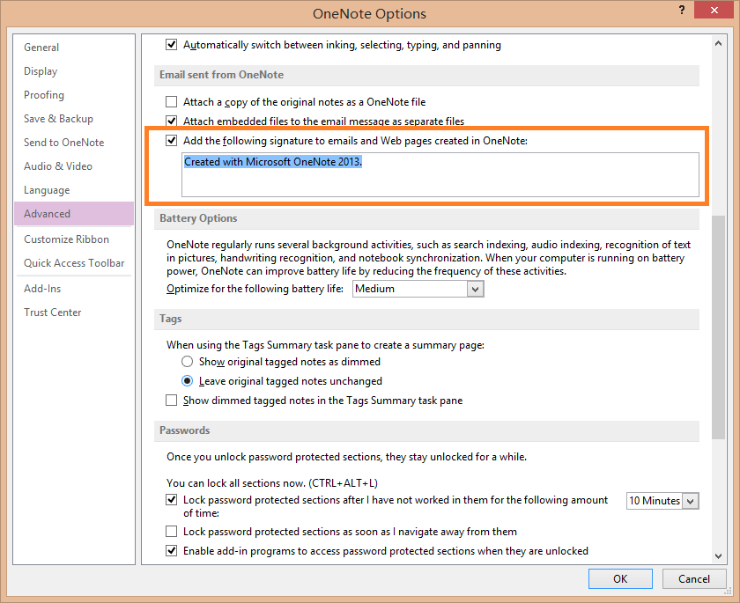Click the scrollbar up arrow

718,43
